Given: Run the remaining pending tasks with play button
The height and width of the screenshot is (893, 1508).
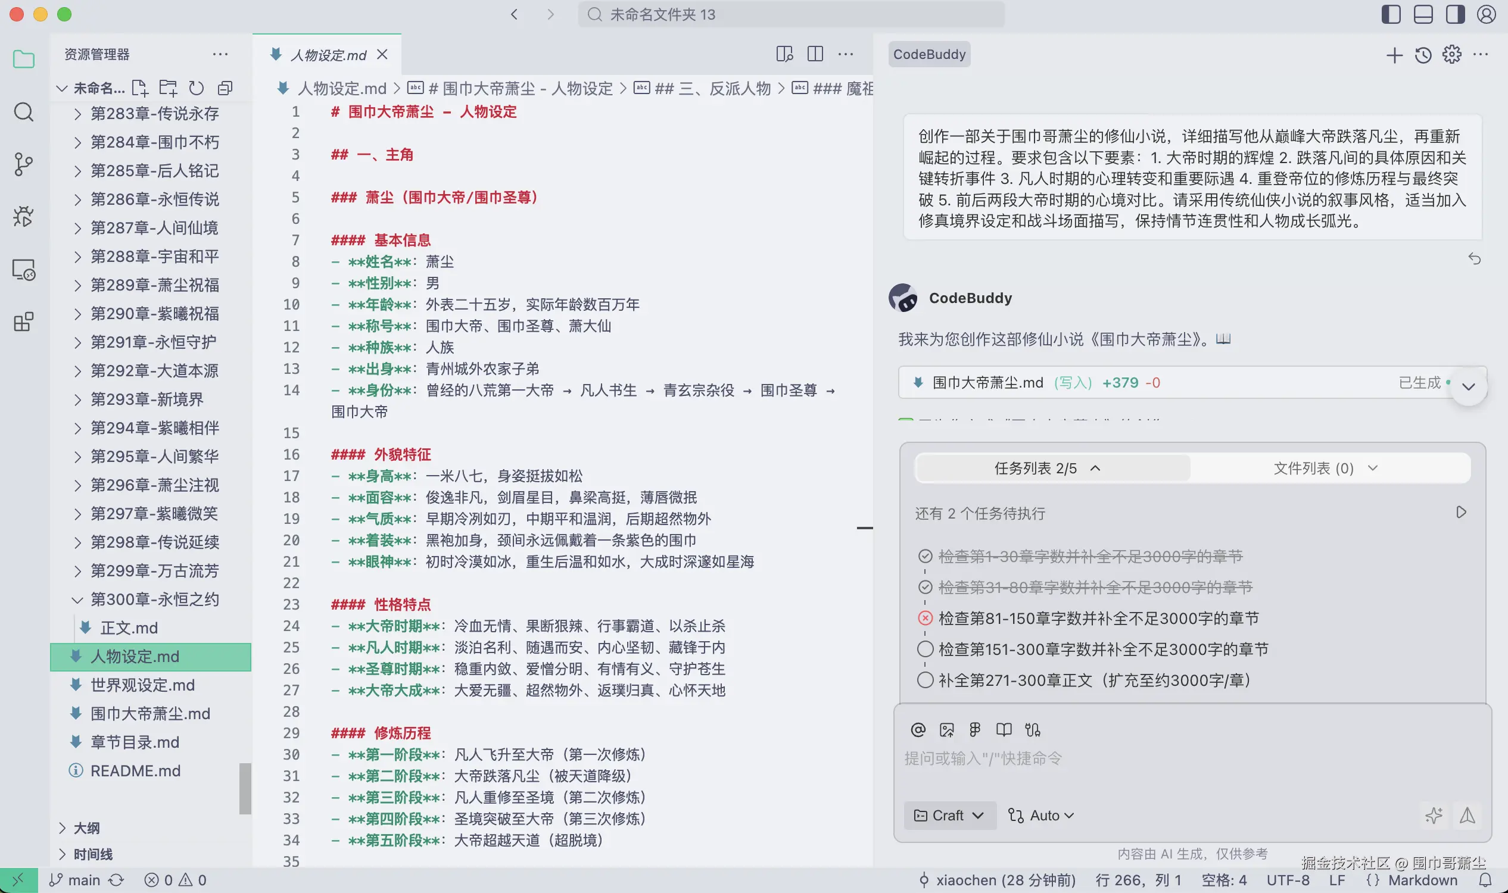Looking at the screenshot, I should (x=1461, y=512).
